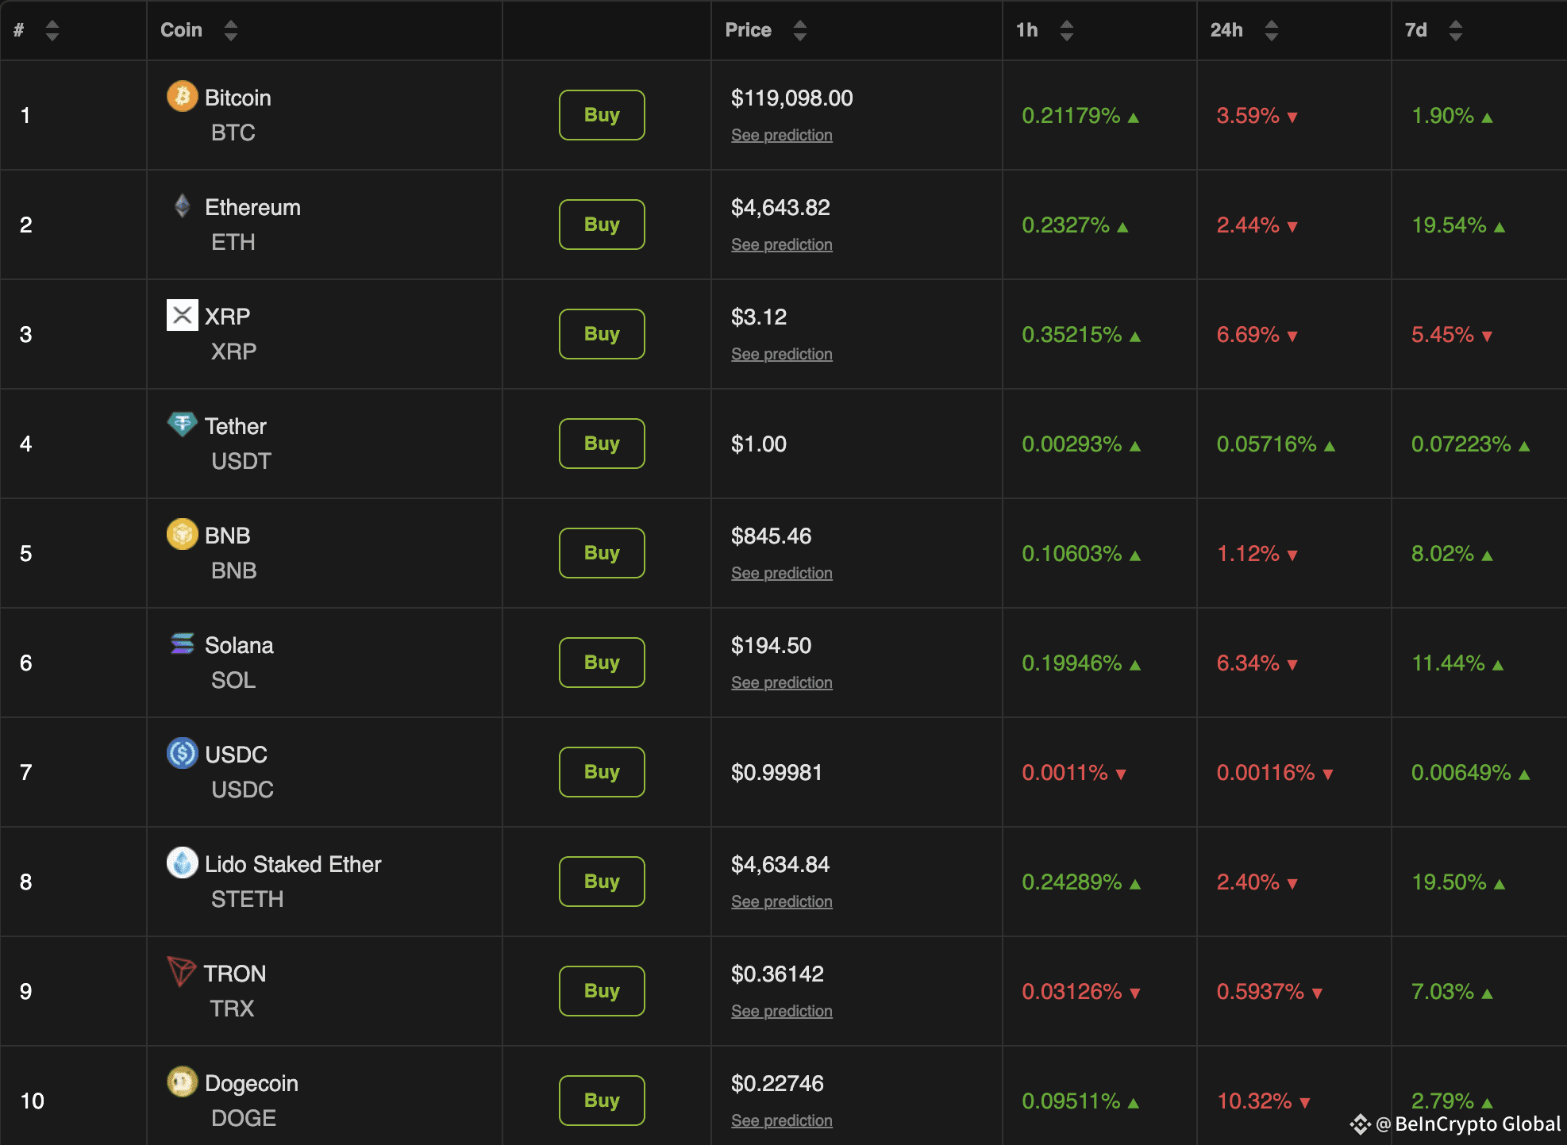Click the USDT ticker symbol
The width and height of the screenshot is (1567, 1145).
241,461
